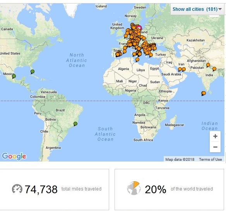Select the orange pin north of Pakistan
Image resolution: width=226 pixels, height=211 pixels.
point(208,65)
